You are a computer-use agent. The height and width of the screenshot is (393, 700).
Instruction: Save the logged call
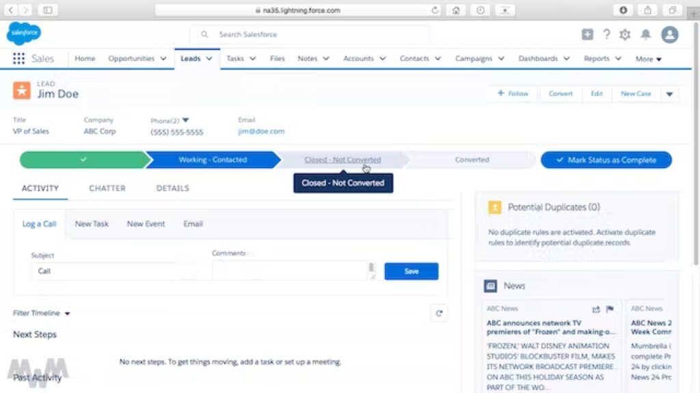(x=411, y=271)
